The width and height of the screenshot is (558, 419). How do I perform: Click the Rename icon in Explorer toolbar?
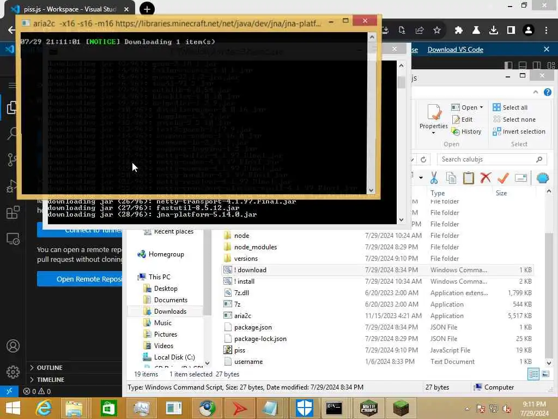[x=520, y=177]
